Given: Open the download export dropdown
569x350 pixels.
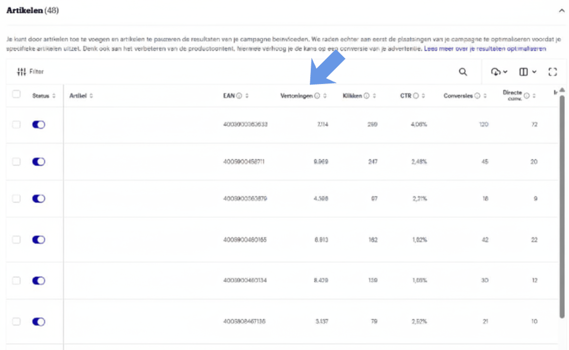Looking at the screenshot, I should click(499, 72).
